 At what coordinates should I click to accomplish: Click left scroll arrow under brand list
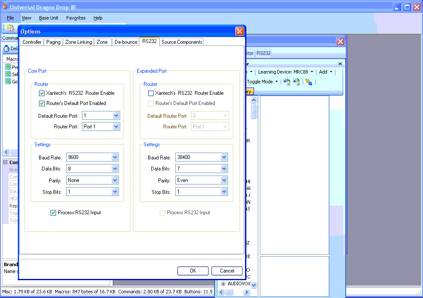(222, 292)
